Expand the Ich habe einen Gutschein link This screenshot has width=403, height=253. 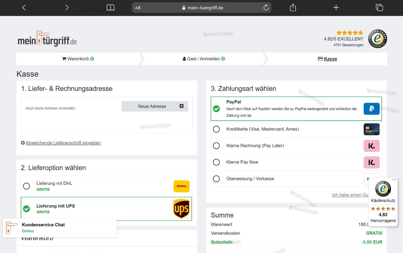tap(350, 195)
